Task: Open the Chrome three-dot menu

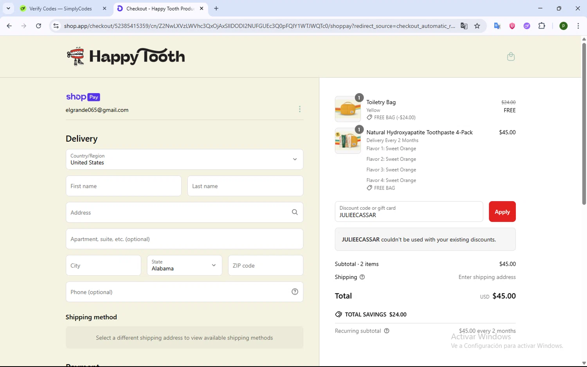Action: (578, 26)
